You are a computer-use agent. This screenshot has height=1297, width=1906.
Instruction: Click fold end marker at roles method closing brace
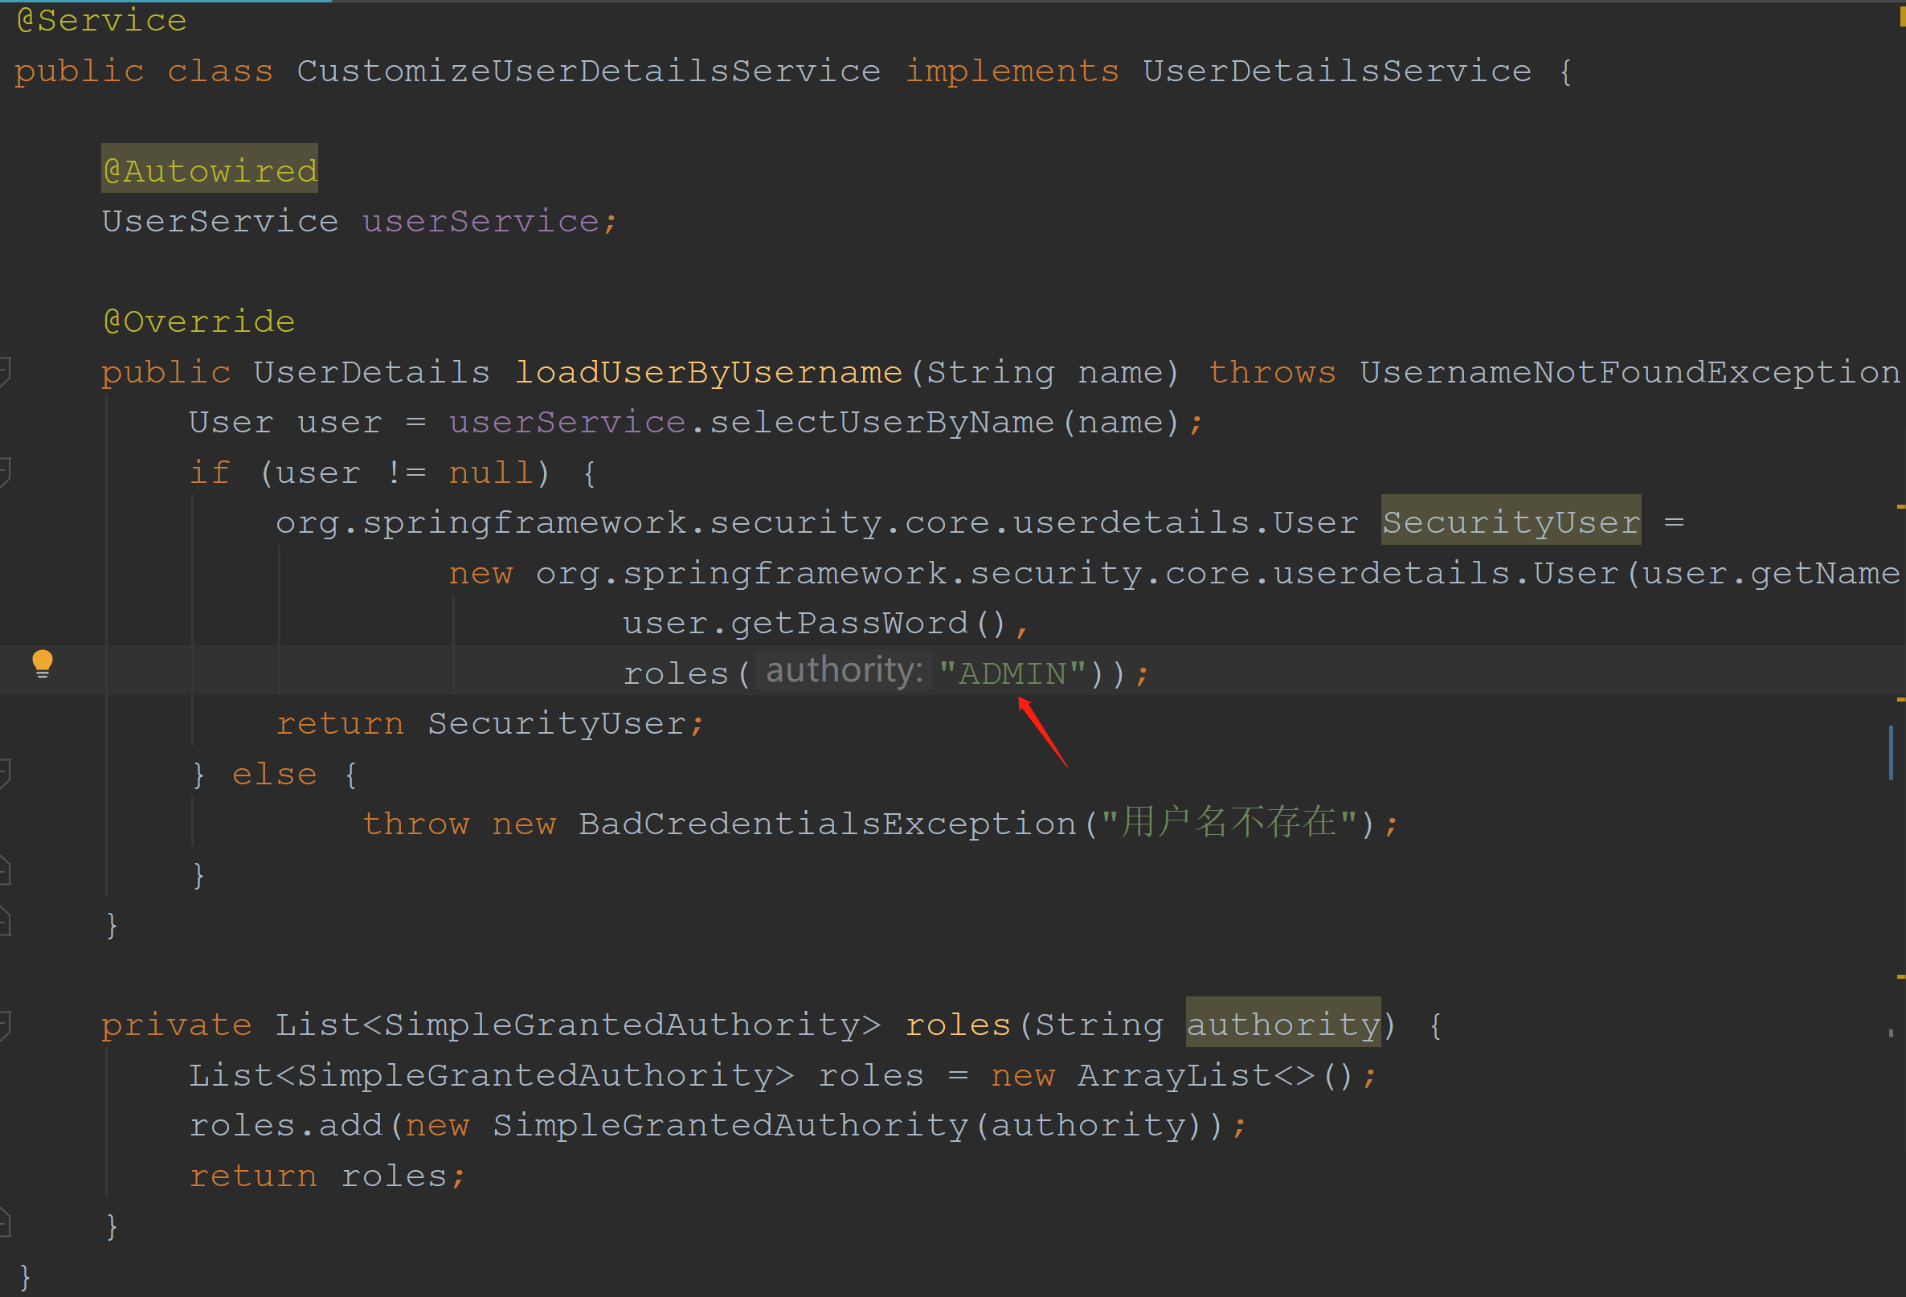(4, 1224)
